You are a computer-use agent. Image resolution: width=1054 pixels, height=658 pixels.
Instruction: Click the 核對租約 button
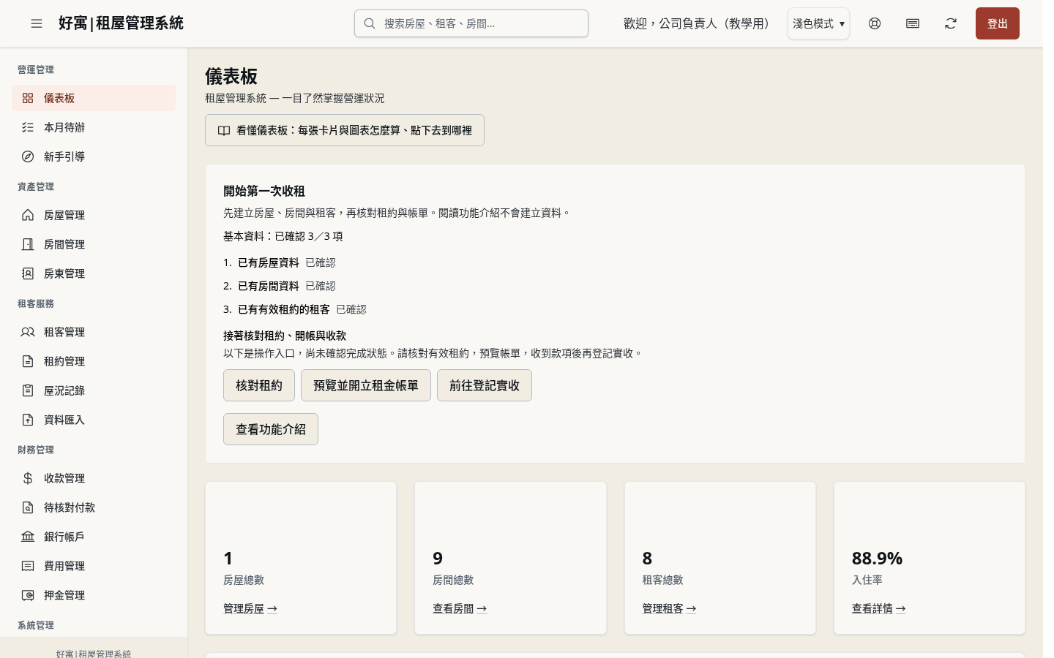point(259,385)
